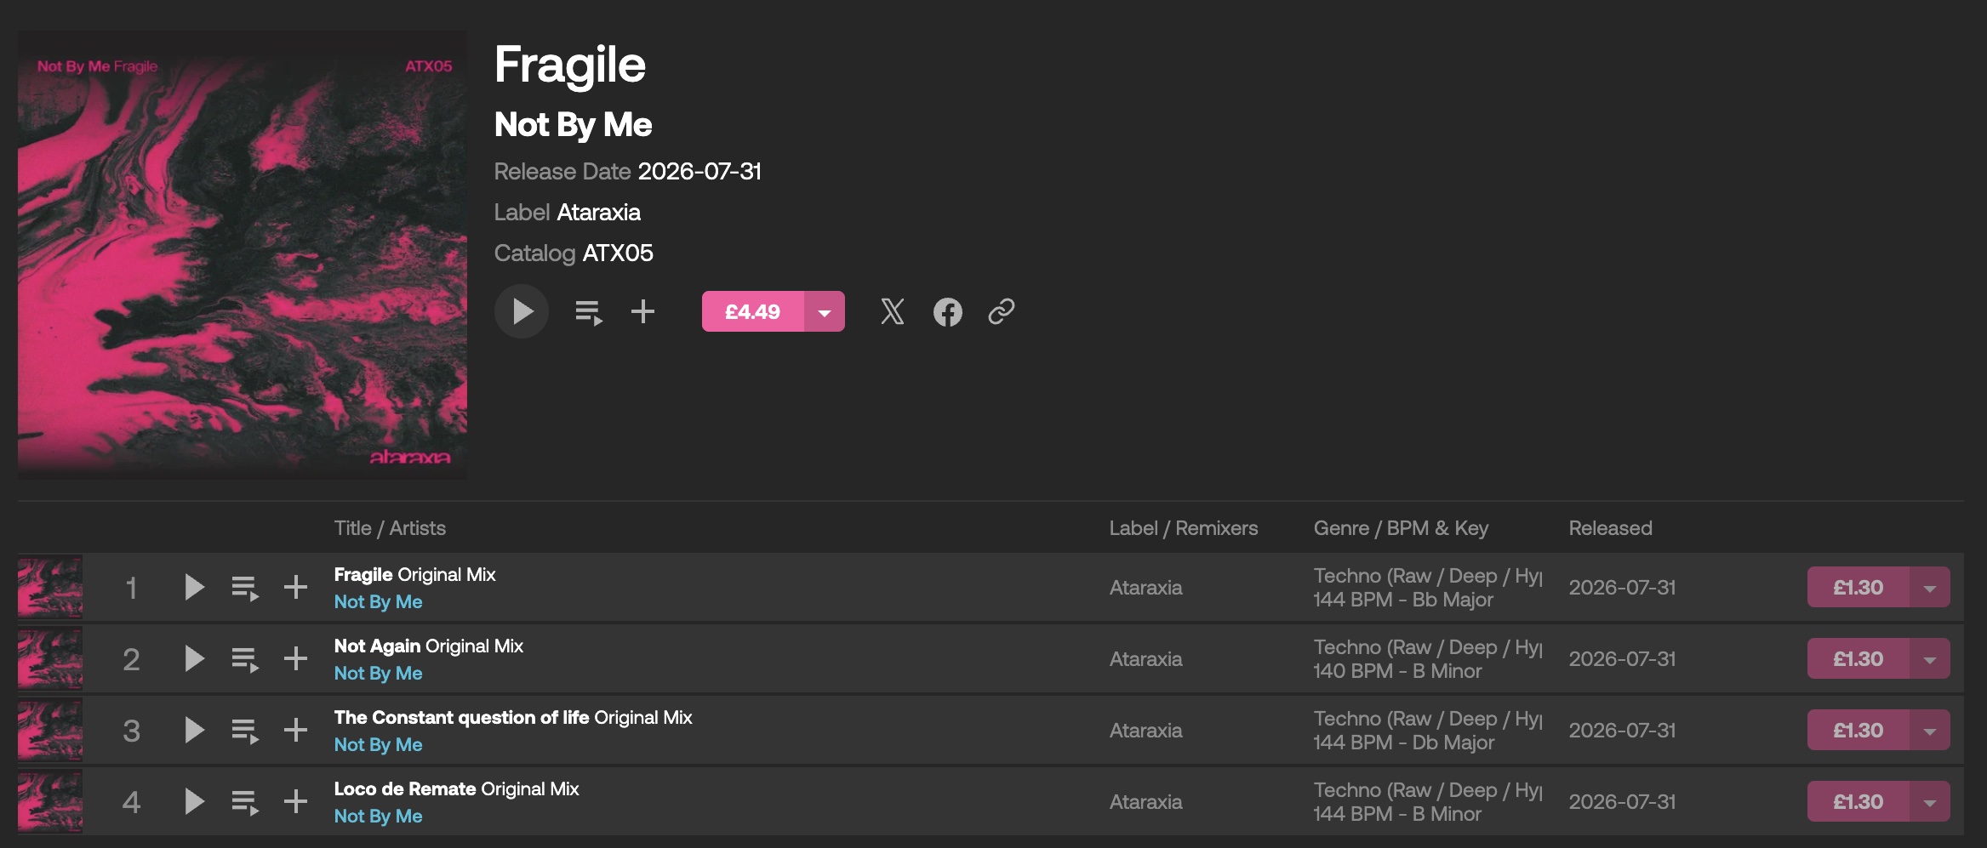Queue track 1 Fragile Original Mix

[x=245, y=588]
